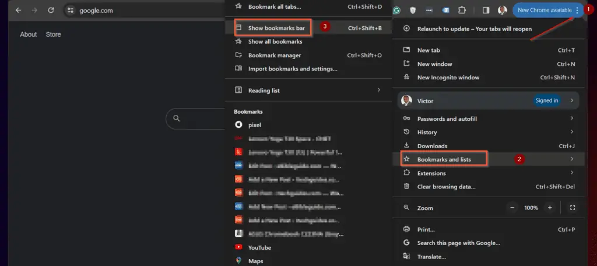Expand the History submenu arrow

point(572,132)
